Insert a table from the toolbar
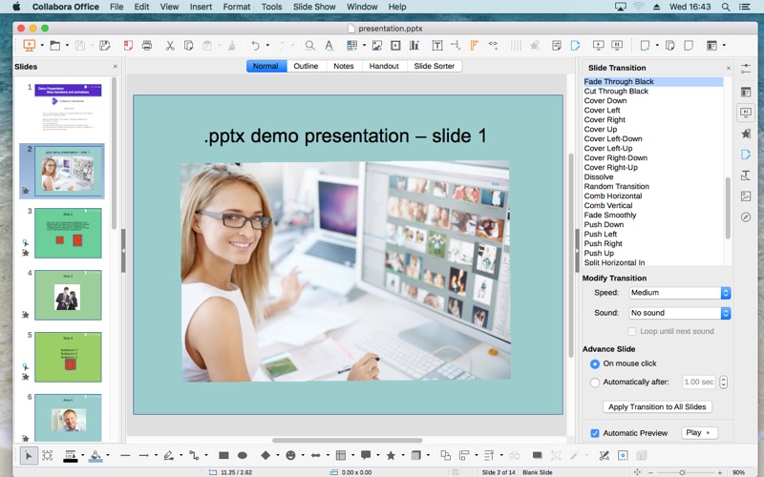Viewport: 764px width, 477px height. [x=351, y=45]
